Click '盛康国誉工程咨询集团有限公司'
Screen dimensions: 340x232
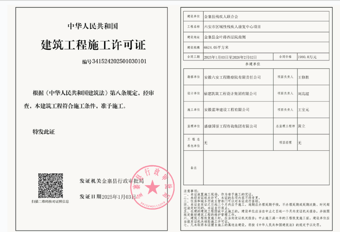pos(230,126)
